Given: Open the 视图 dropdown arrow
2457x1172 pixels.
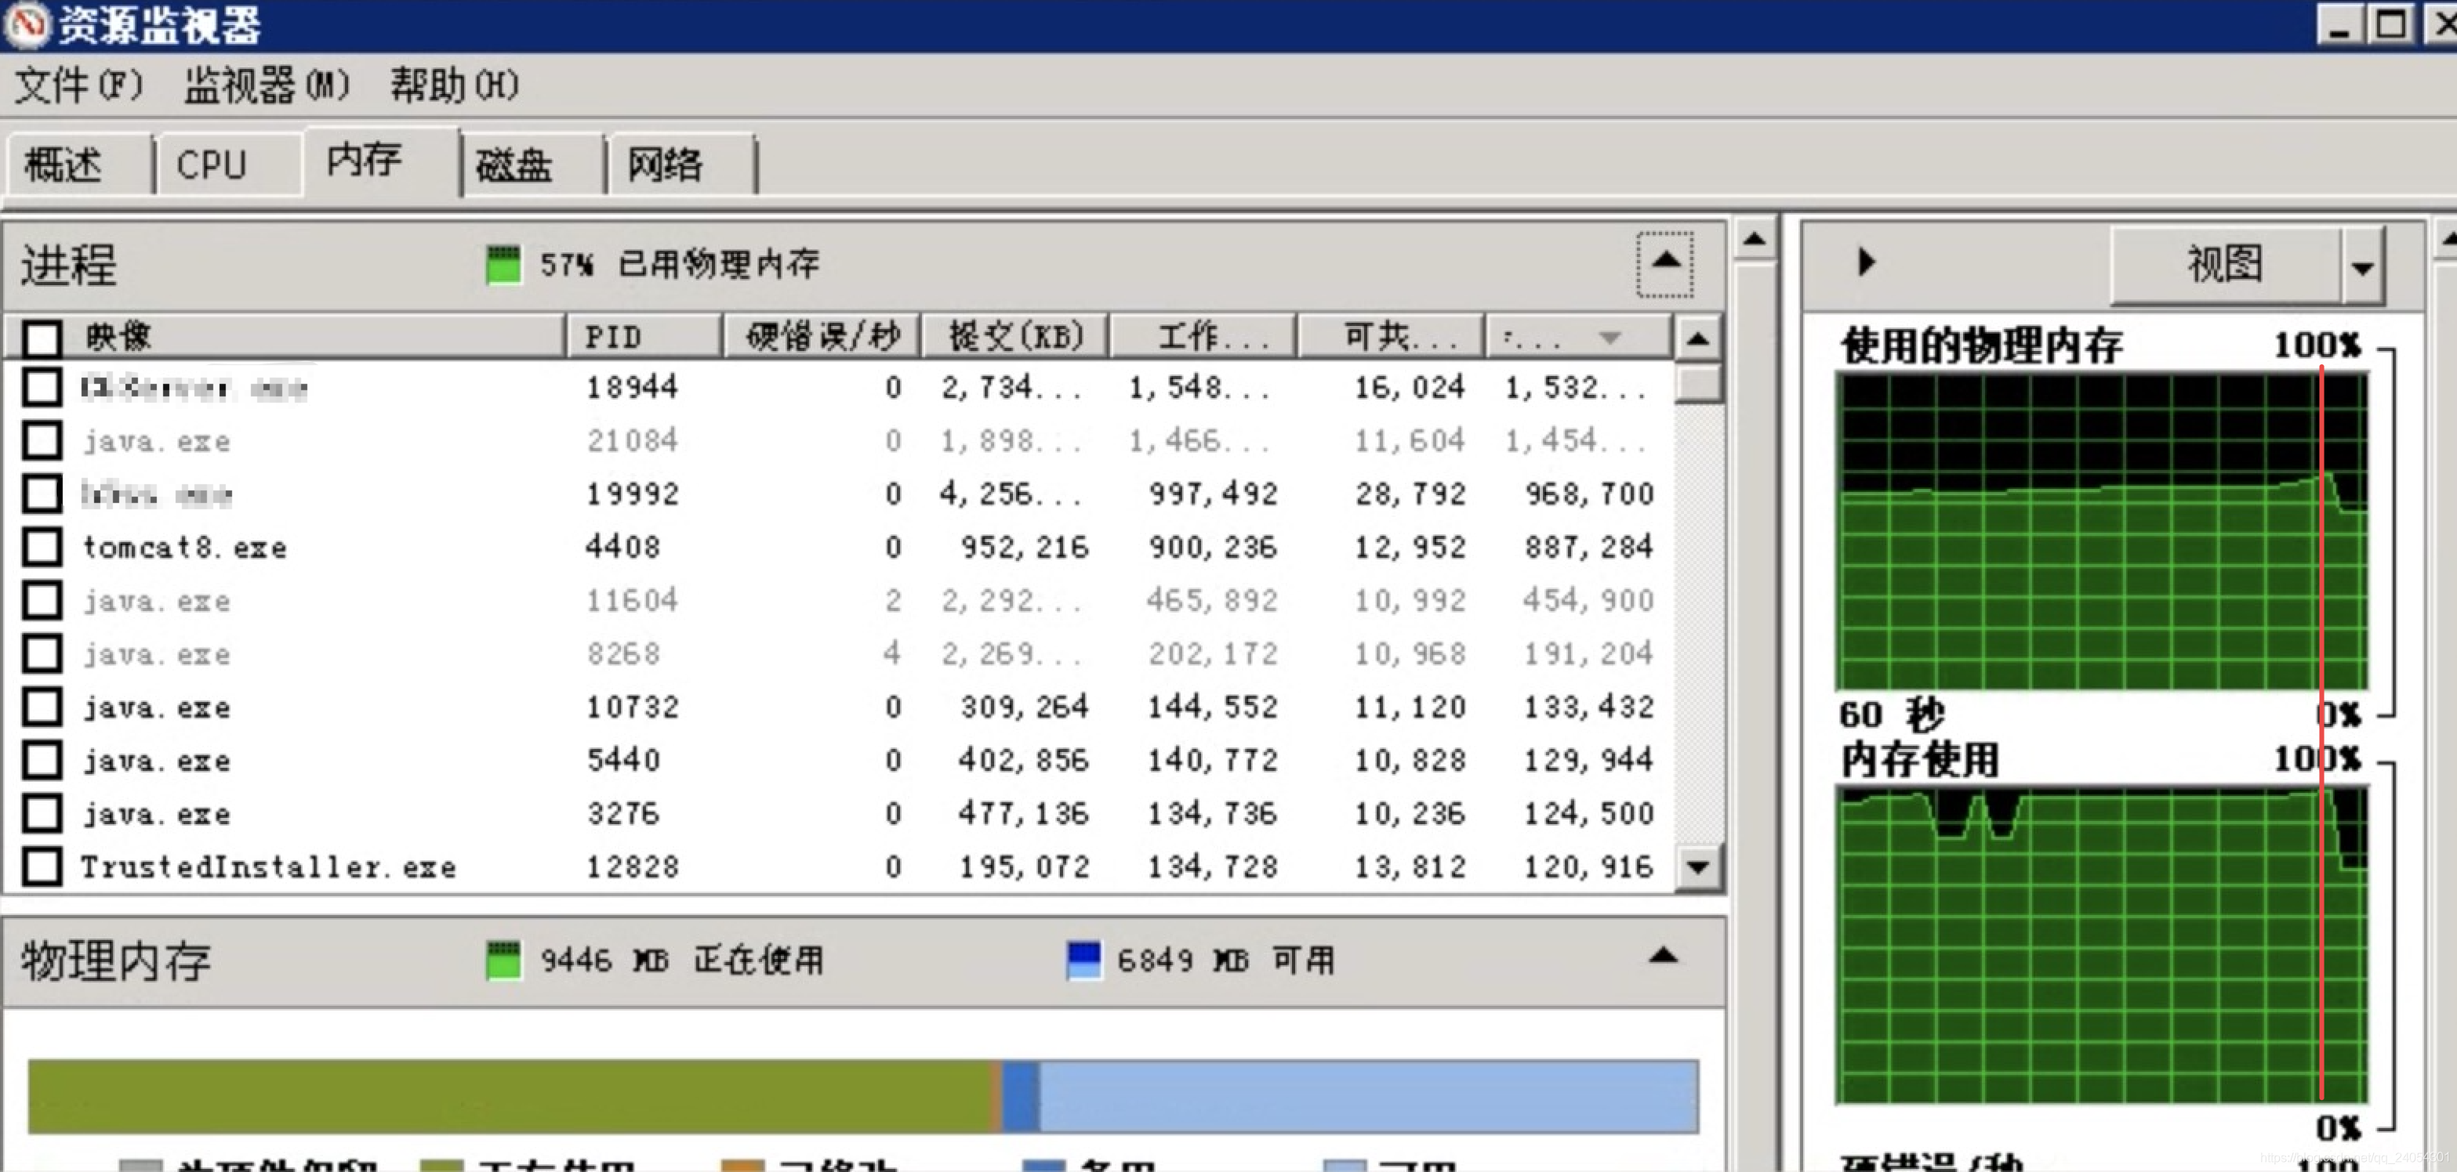Looking at the screenshot, I should click(x=2363, y=266).
